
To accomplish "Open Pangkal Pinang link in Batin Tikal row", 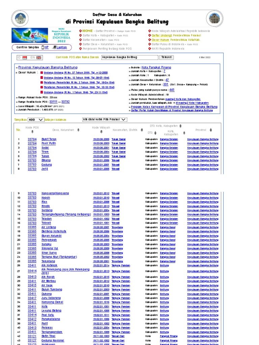I will tap(169, 336).
